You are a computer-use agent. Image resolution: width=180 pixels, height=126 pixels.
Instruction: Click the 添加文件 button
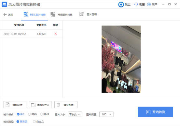15,105
